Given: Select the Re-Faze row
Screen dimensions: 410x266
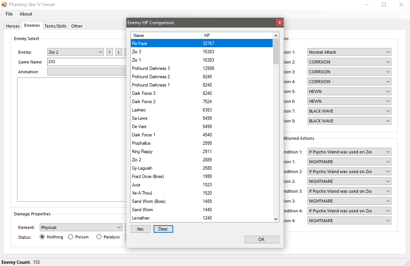Looking at the screenshot, I should point(202,43).
